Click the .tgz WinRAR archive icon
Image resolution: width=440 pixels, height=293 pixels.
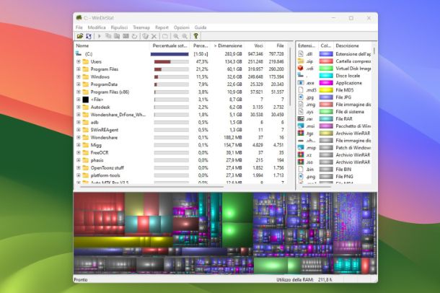click(301, 133)
